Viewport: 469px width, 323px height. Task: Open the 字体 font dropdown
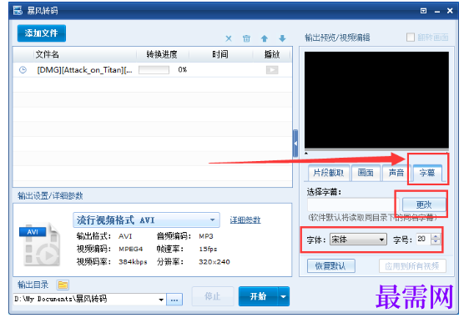point(358,240)
